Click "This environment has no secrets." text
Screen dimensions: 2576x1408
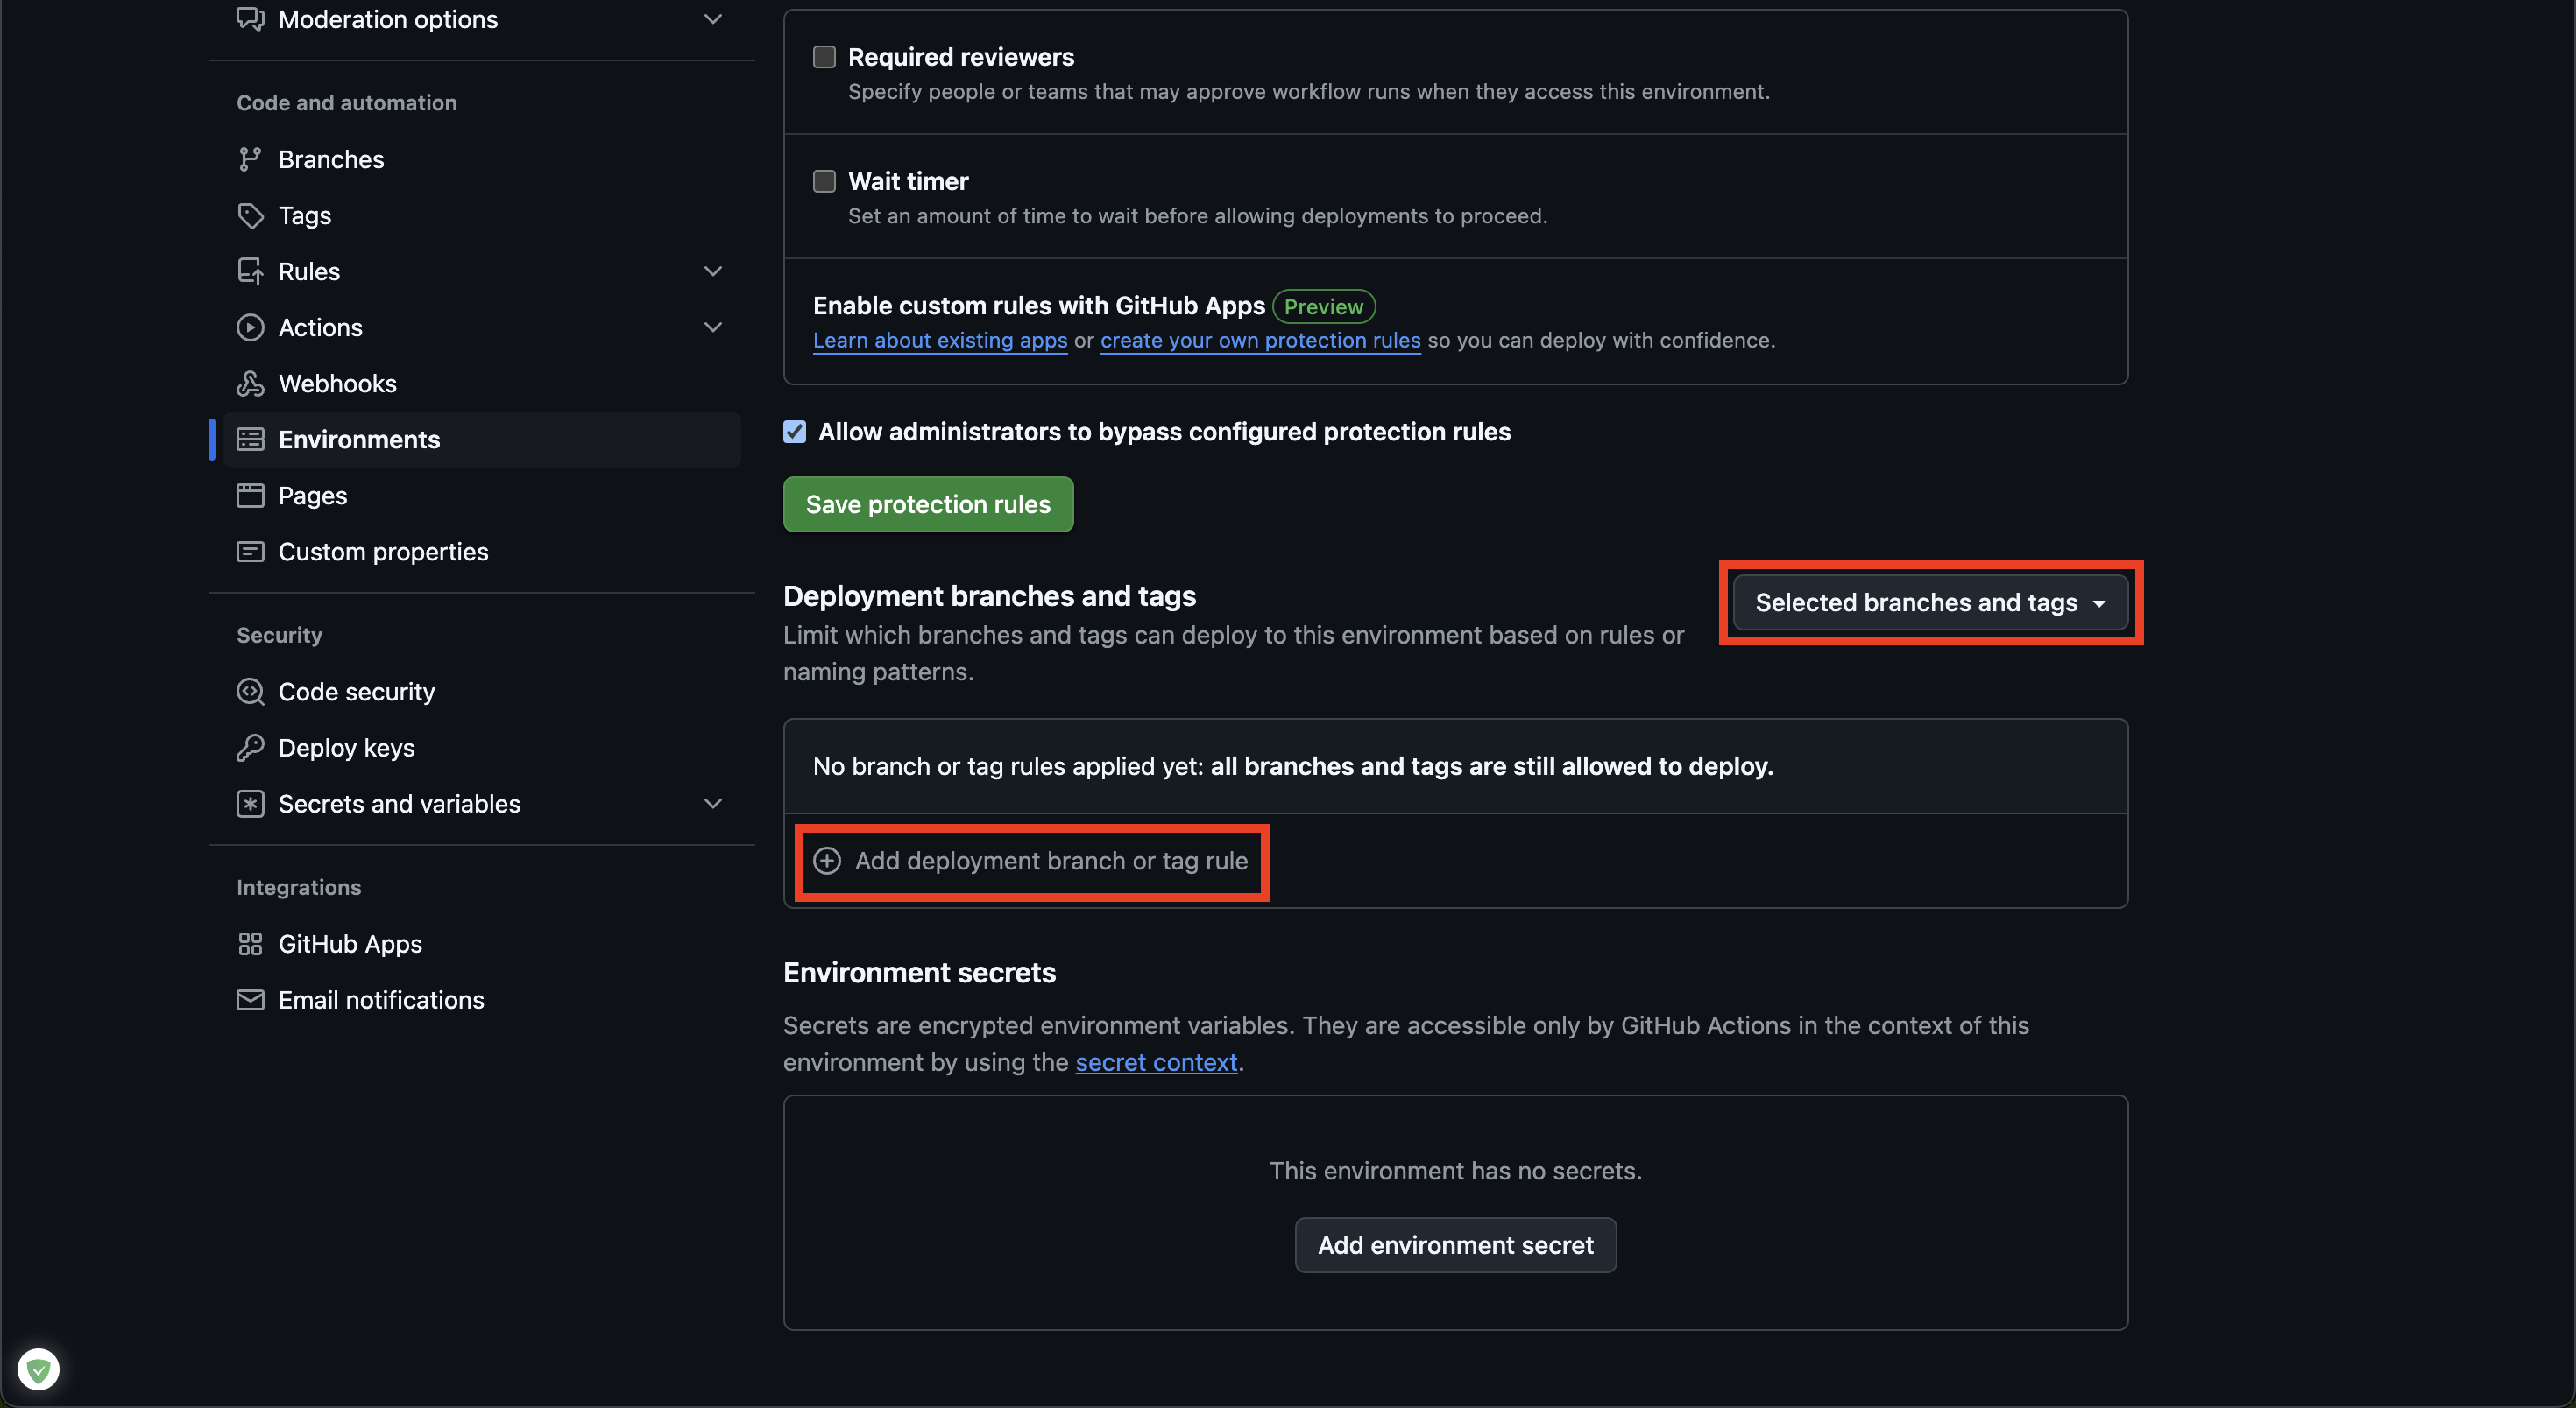point(1455,1170)
